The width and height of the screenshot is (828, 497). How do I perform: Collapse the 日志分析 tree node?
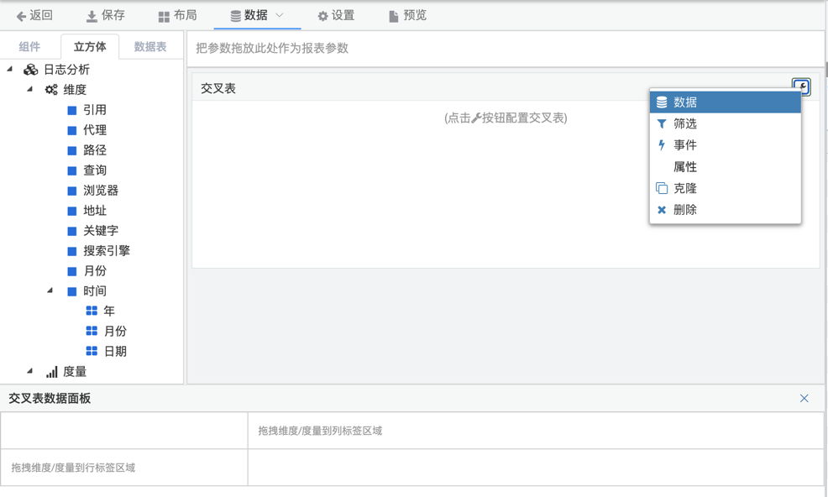[x=10, y=70]
